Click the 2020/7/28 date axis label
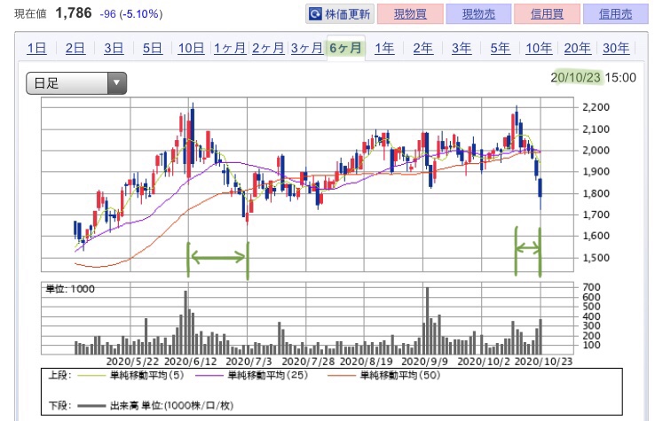The width and height of the screenshot is (655, 421). pyautogui.click(x=308, y=362)
